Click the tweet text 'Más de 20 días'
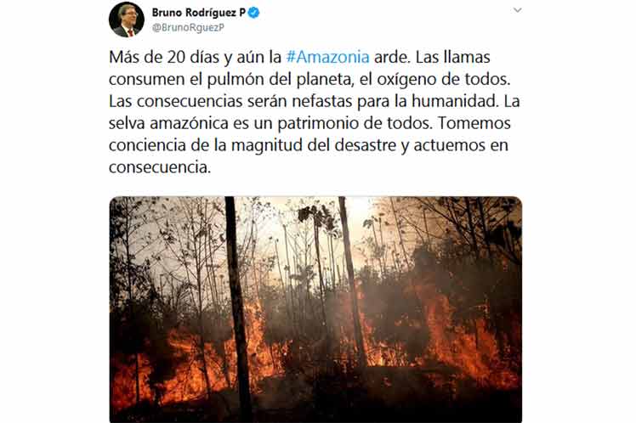This screenshot has height=423, width=636. click(x=164, y=57)
